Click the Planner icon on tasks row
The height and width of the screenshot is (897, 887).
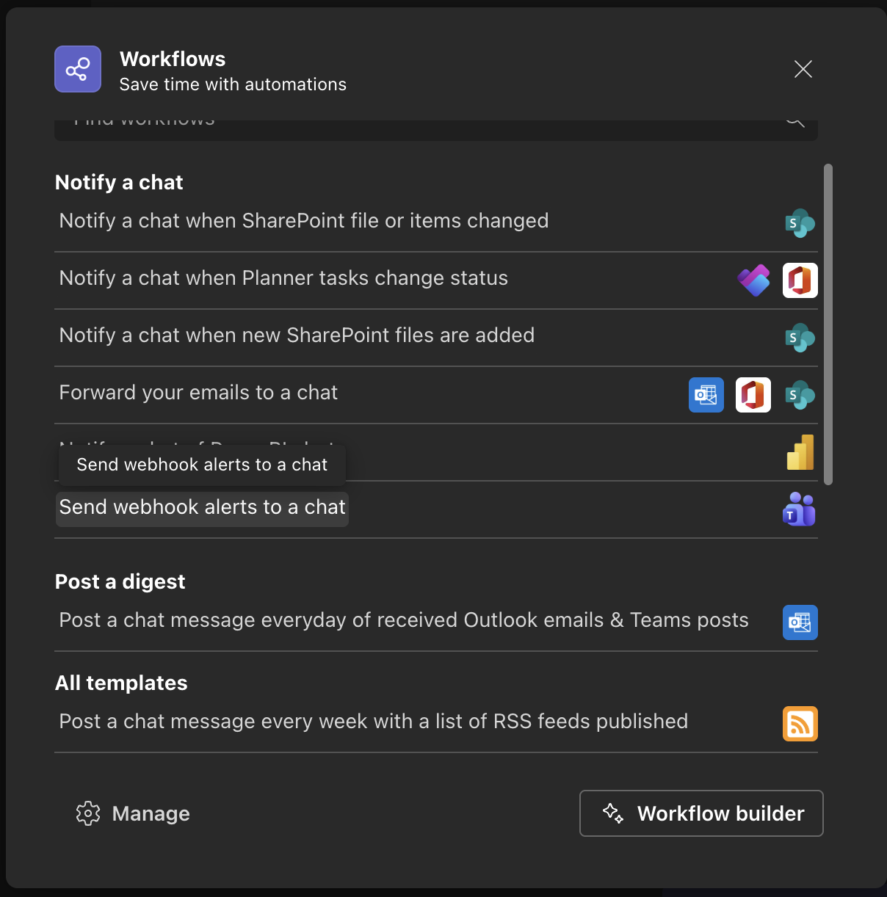point(753,280)
